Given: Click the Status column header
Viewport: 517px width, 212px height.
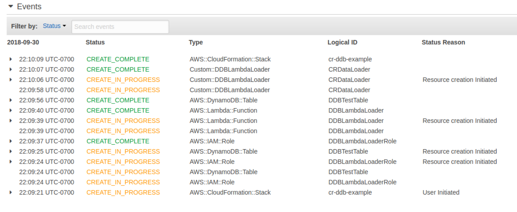Looking at the screenshot, I should point(95,42).
